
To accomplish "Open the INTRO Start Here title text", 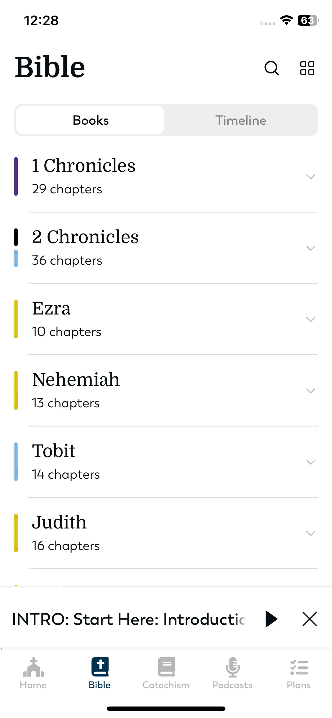I will click(x=129, y=619).
